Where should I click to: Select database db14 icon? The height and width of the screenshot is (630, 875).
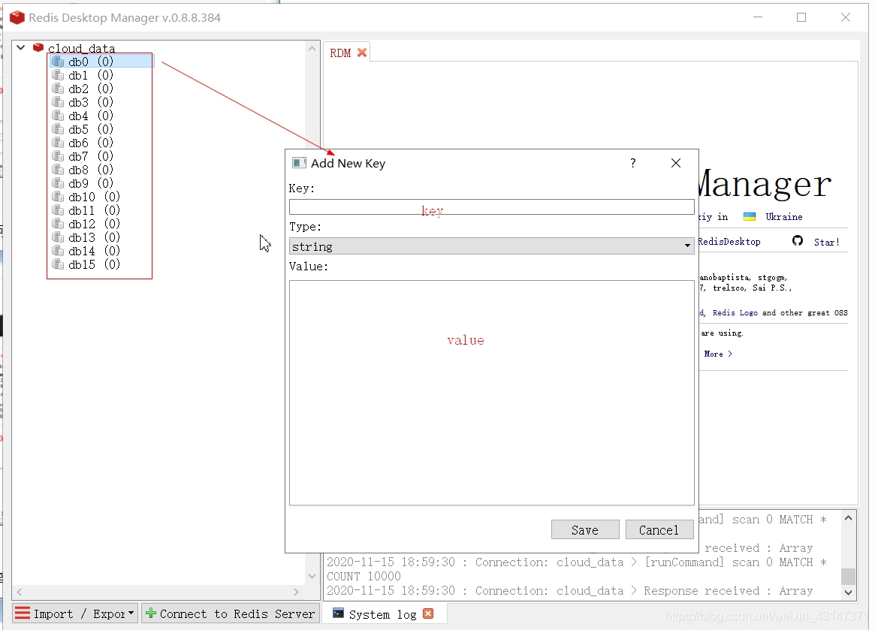58,251
